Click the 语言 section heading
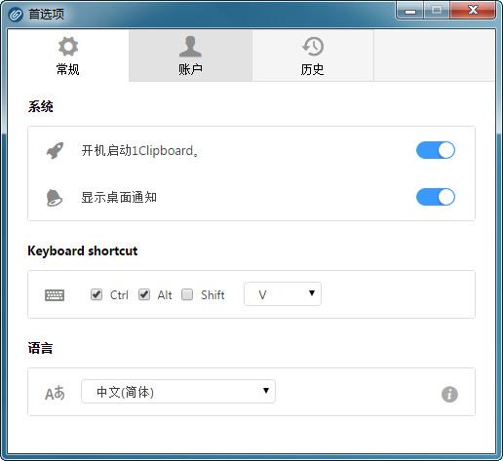This screenshot has height=461, width=503. (40, 348)
